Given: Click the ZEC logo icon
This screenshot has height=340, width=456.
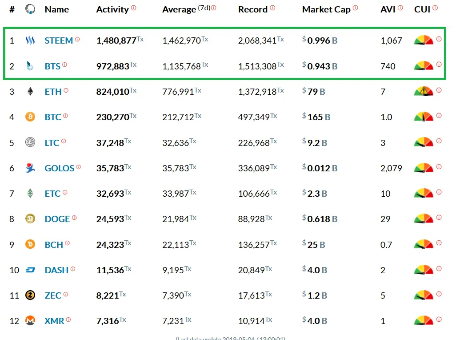Looking at the screenshot, I should [30, 295].
